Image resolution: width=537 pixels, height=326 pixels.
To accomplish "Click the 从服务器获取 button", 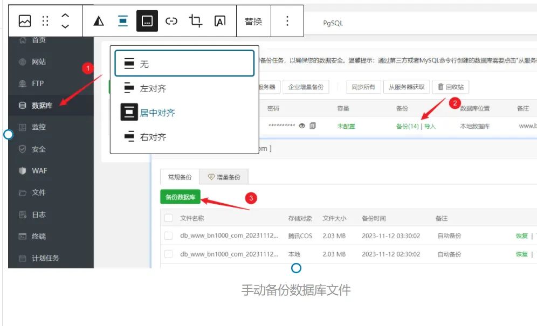I will click(407, 87).
